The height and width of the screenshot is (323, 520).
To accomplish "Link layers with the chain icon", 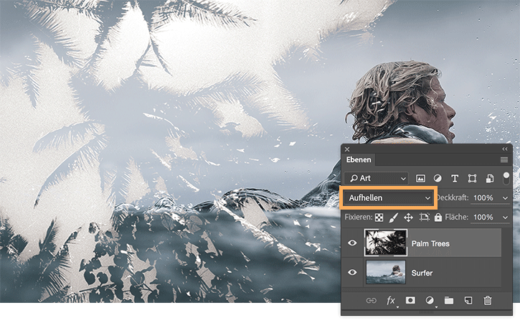I will pos(371,301).
